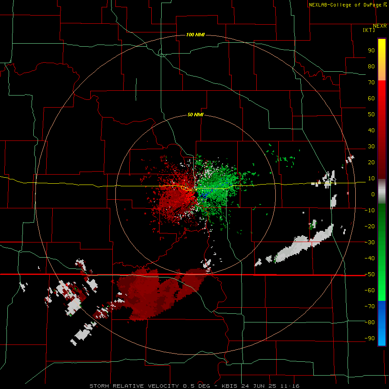
Task: Click the -50 value on velocity scale
Action: tap(370, 274)
